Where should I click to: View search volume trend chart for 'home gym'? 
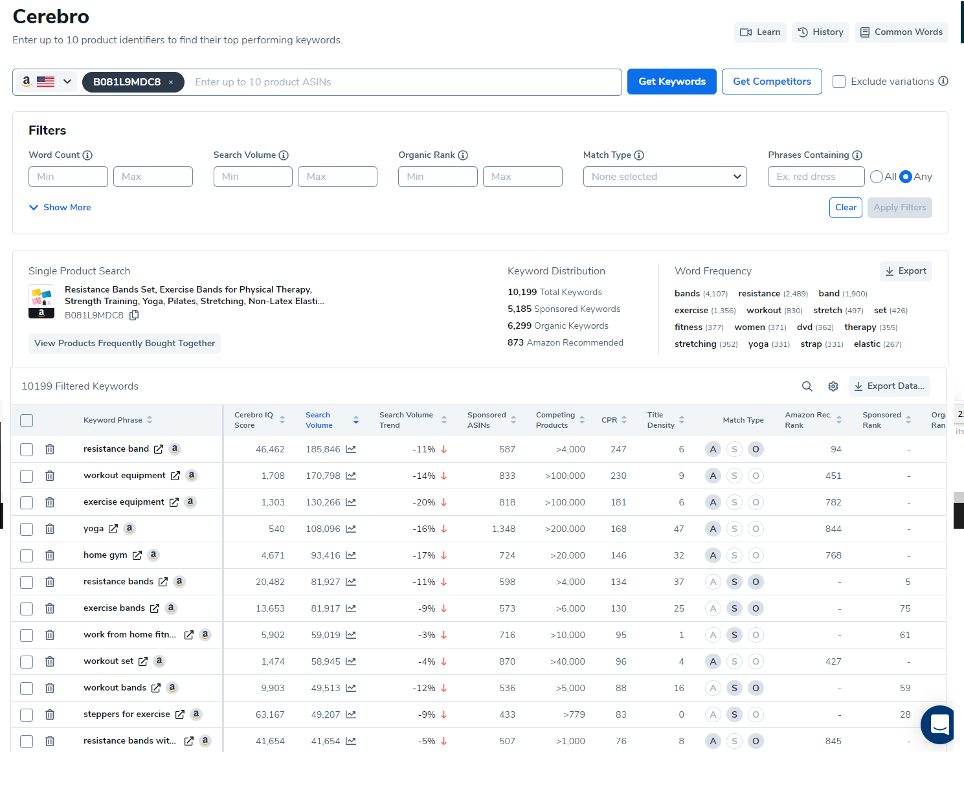click(x=351, y=555)
